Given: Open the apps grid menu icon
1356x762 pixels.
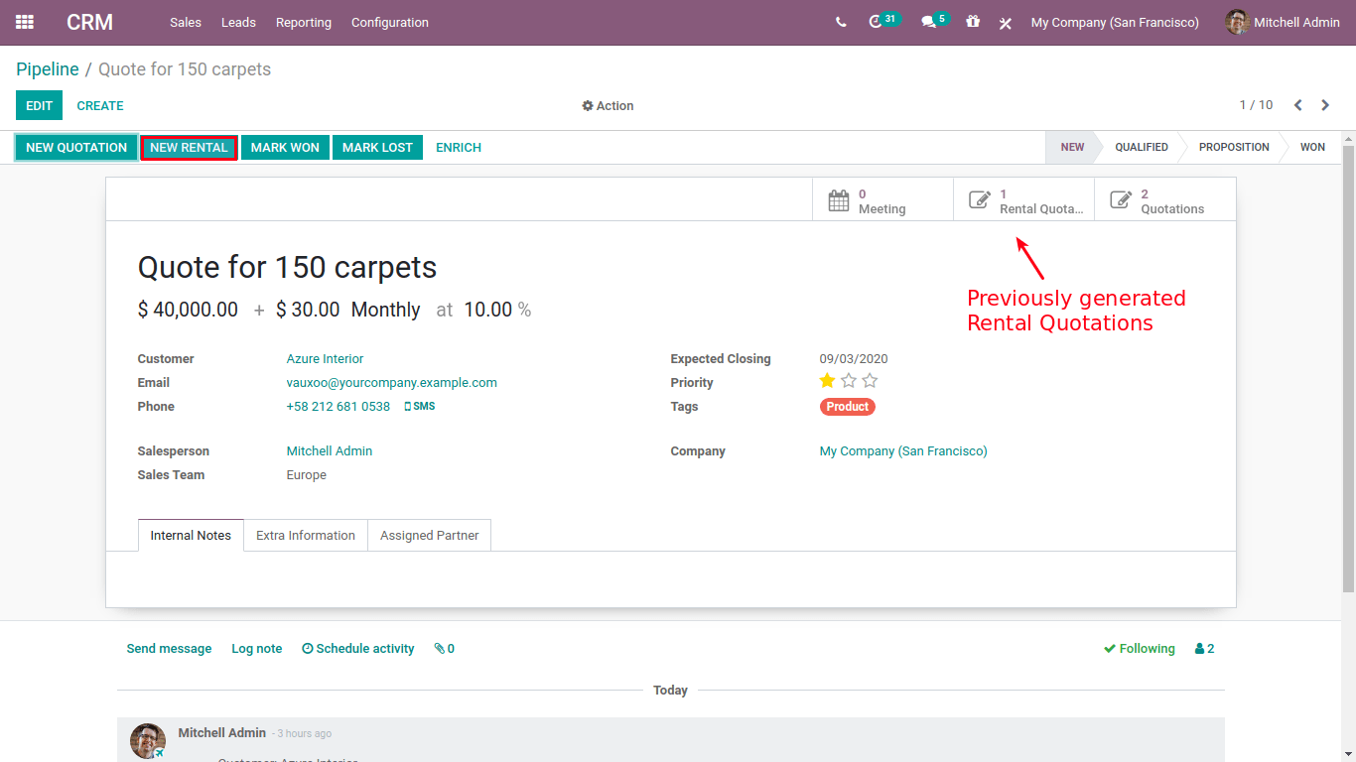Looking at the screenshot, I should pyautogui.click(x=25, y=22).
